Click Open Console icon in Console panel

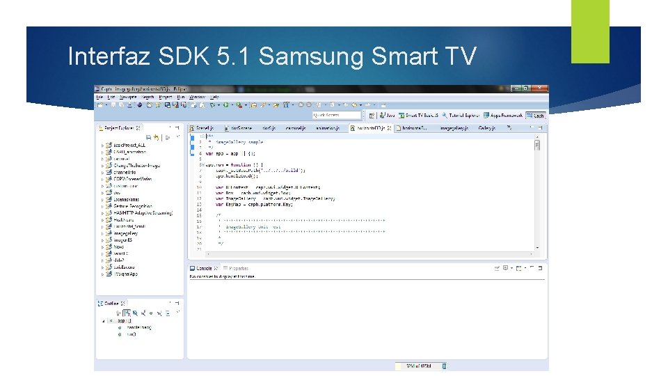pyautogui.click(x=519, y=268)
